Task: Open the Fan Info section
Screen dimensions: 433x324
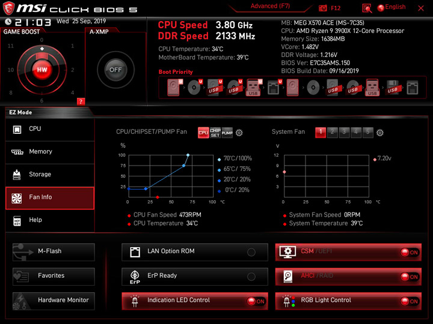Action: tap(50, 198)
